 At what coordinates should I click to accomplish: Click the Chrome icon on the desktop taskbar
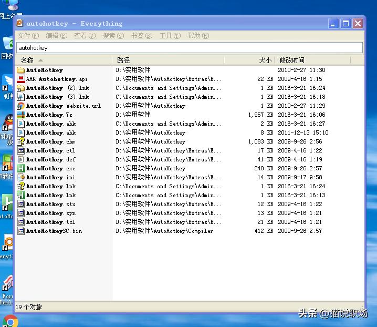coord(9,321)
